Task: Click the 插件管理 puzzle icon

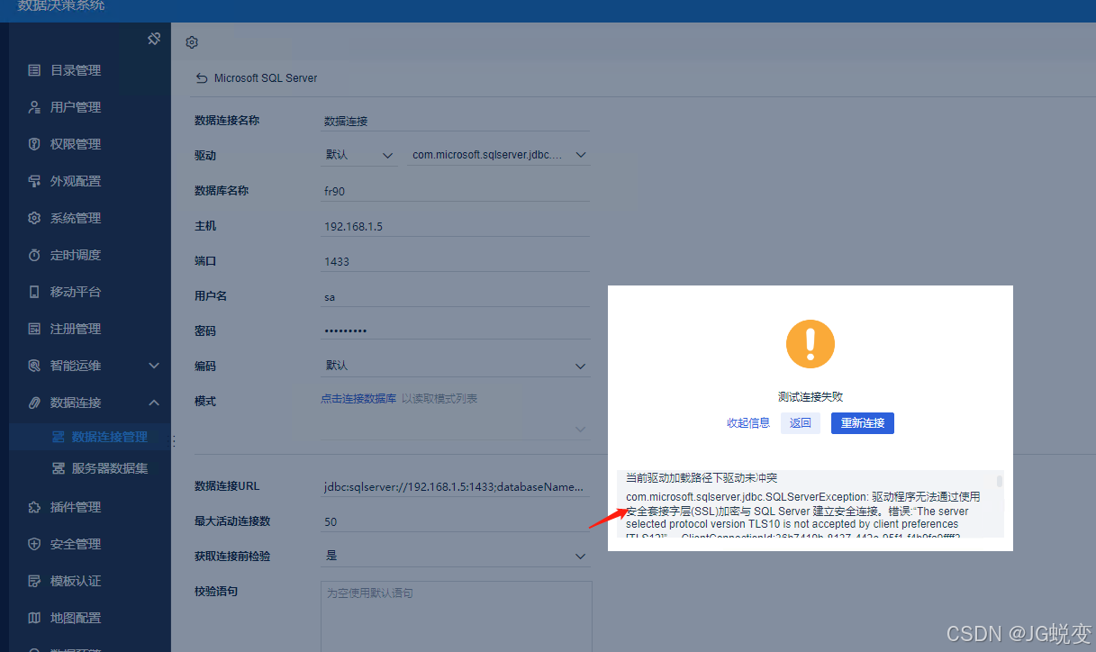Action: point(34,507)
